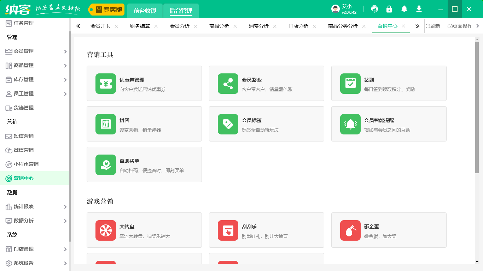
Task: Open the 签到 check-in calendar icon
Action: tap(350, 83)
